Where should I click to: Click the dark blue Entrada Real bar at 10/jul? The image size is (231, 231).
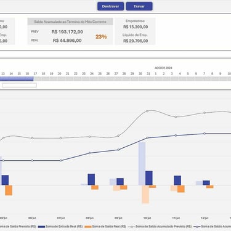[149, 178]
